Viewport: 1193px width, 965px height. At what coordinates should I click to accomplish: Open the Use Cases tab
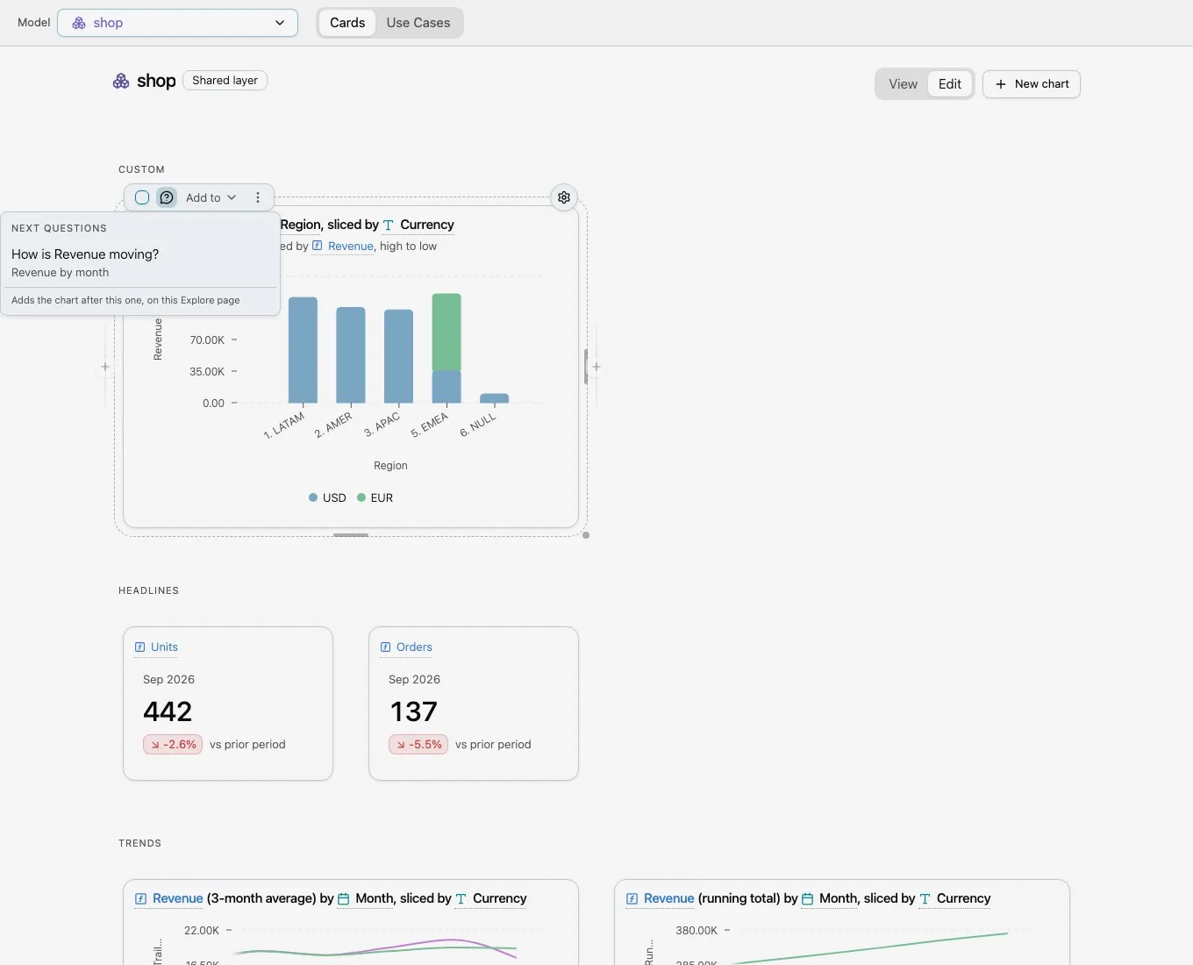(x=418, y=23)
